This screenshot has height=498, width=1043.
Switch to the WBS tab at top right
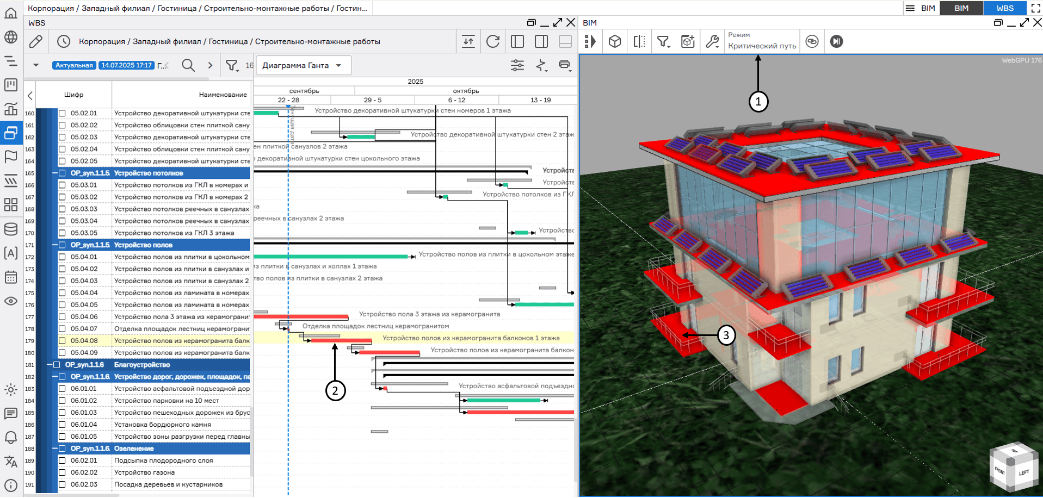[x=1004, y=8]
